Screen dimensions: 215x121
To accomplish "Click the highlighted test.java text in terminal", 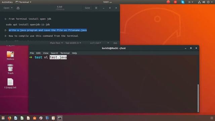I will click(x=58, y=57).
